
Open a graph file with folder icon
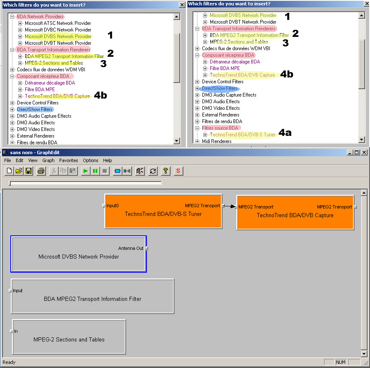19,171
